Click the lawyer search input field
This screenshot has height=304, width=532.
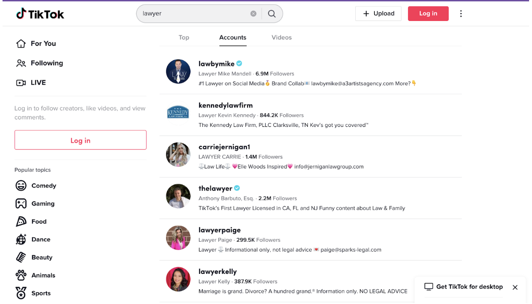pos(195,14)
